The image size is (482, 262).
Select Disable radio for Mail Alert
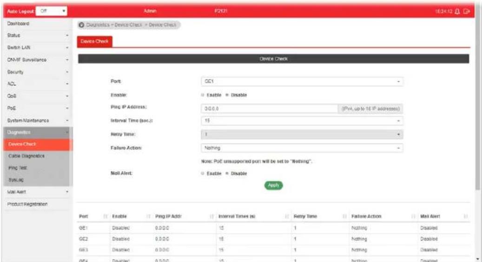pyautogui.click(x=227, y=173)
